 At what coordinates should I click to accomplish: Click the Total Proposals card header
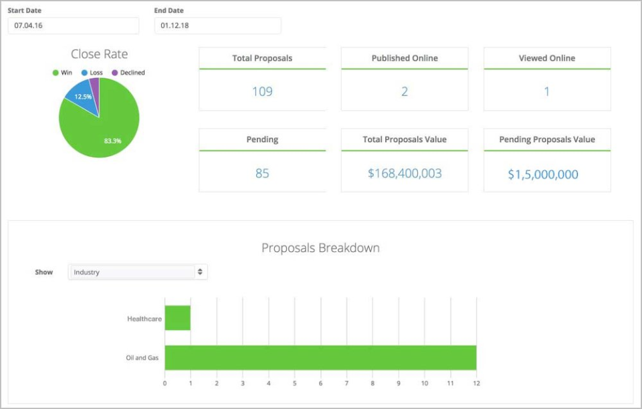262,58
